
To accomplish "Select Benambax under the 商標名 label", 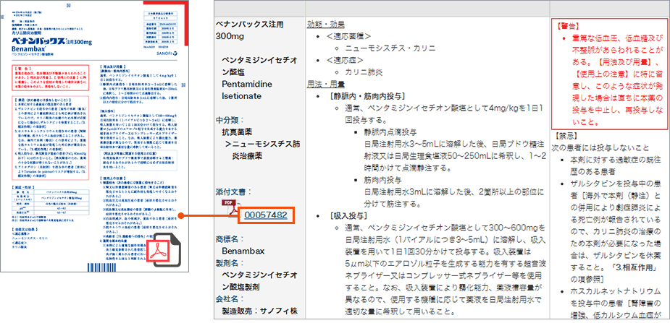I will 243,250.
